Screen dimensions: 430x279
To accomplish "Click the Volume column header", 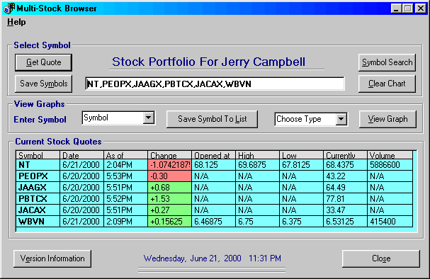I will click(390, 155).
